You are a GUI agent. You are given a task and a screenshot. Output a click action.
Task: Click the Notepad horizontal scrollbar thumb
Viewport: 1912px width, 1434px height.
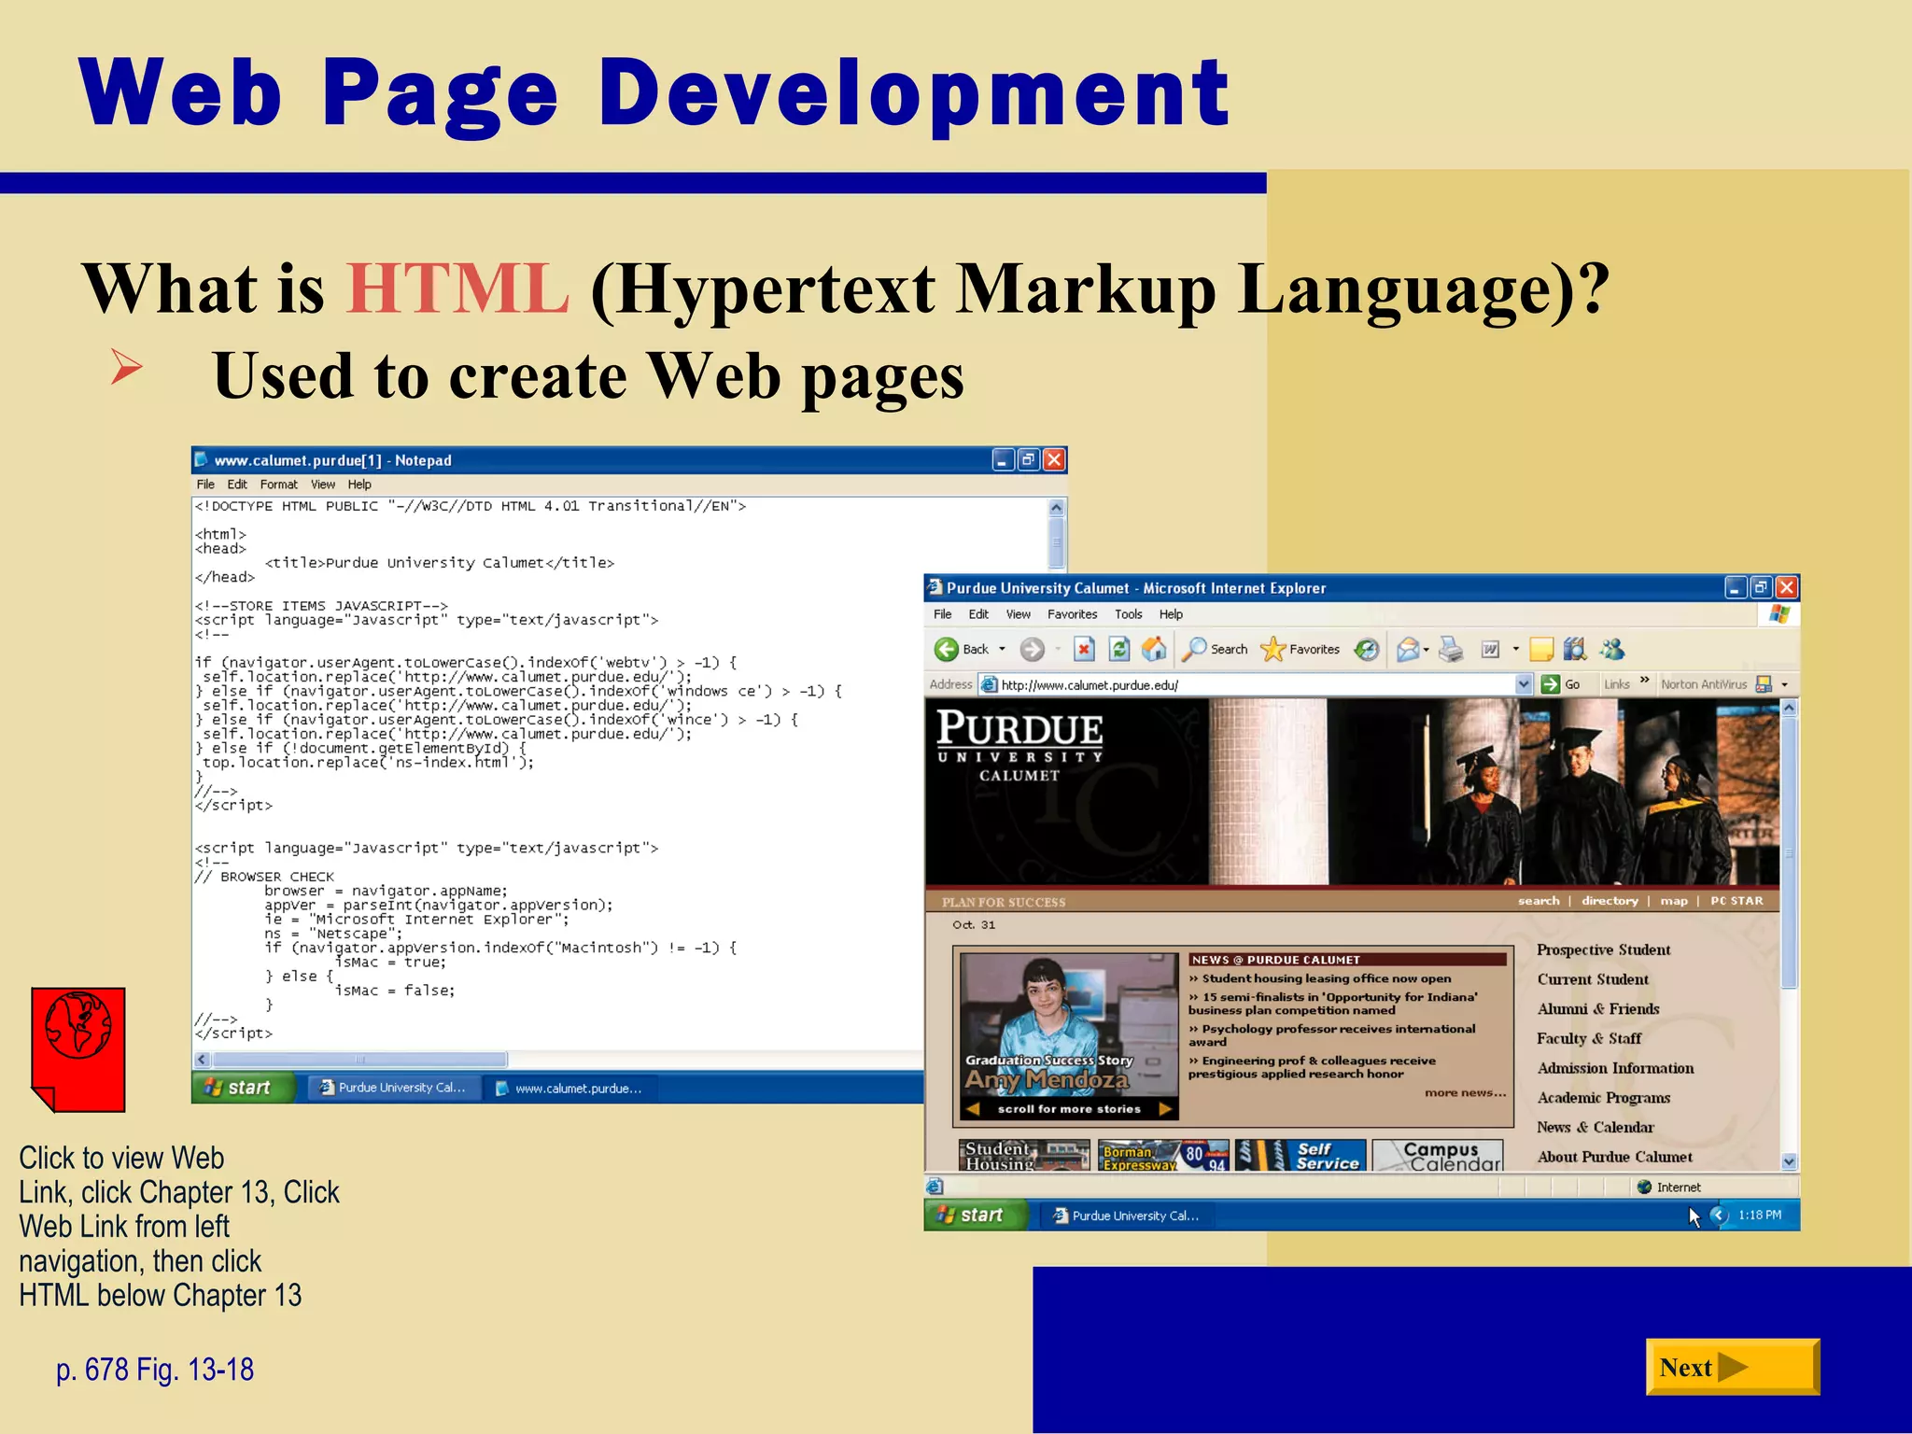point(359,1060)
